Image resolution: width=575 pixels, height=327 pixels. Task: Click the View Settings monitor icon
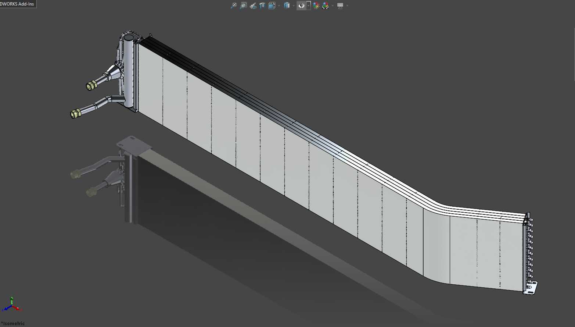pyautogui.click(x=340, y=6)
